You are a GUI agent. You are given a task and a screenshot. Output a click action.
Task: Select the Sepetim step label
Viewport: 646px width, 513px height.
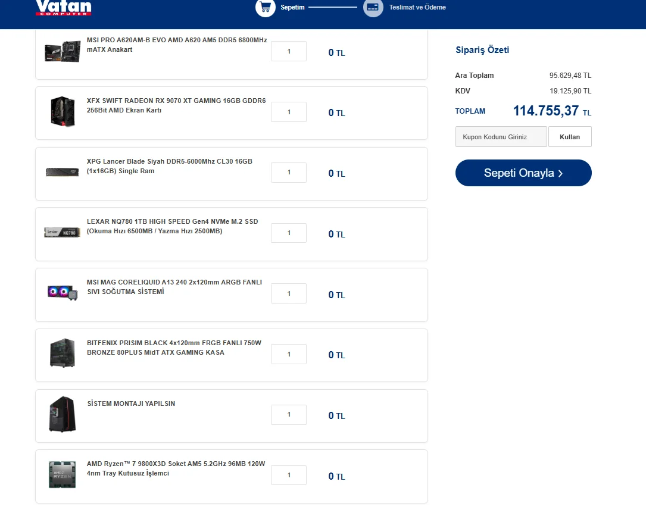point(292,7)
